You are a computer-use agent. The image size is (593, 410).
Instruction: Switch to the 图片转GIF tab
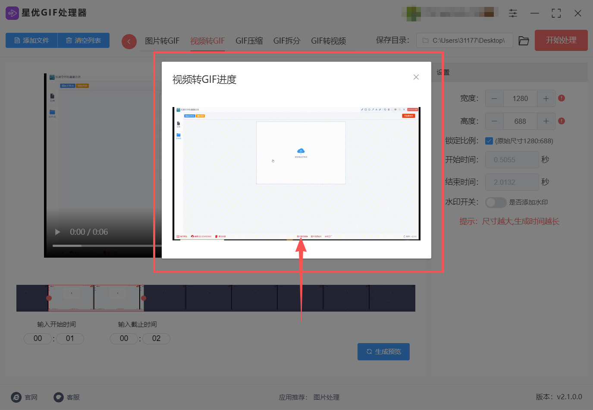163,41
